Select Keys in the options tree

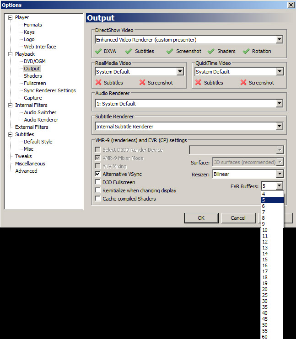(29, 32)
